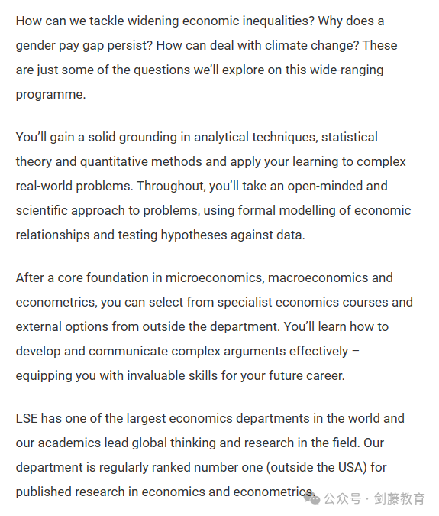The image size is (439, 516).
Task: Click the words 'gender pay gap persist'
Action: [84, 46]
